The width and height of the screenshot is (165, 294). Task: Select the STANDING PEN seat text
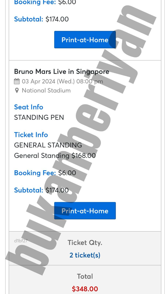pos(39,118)
